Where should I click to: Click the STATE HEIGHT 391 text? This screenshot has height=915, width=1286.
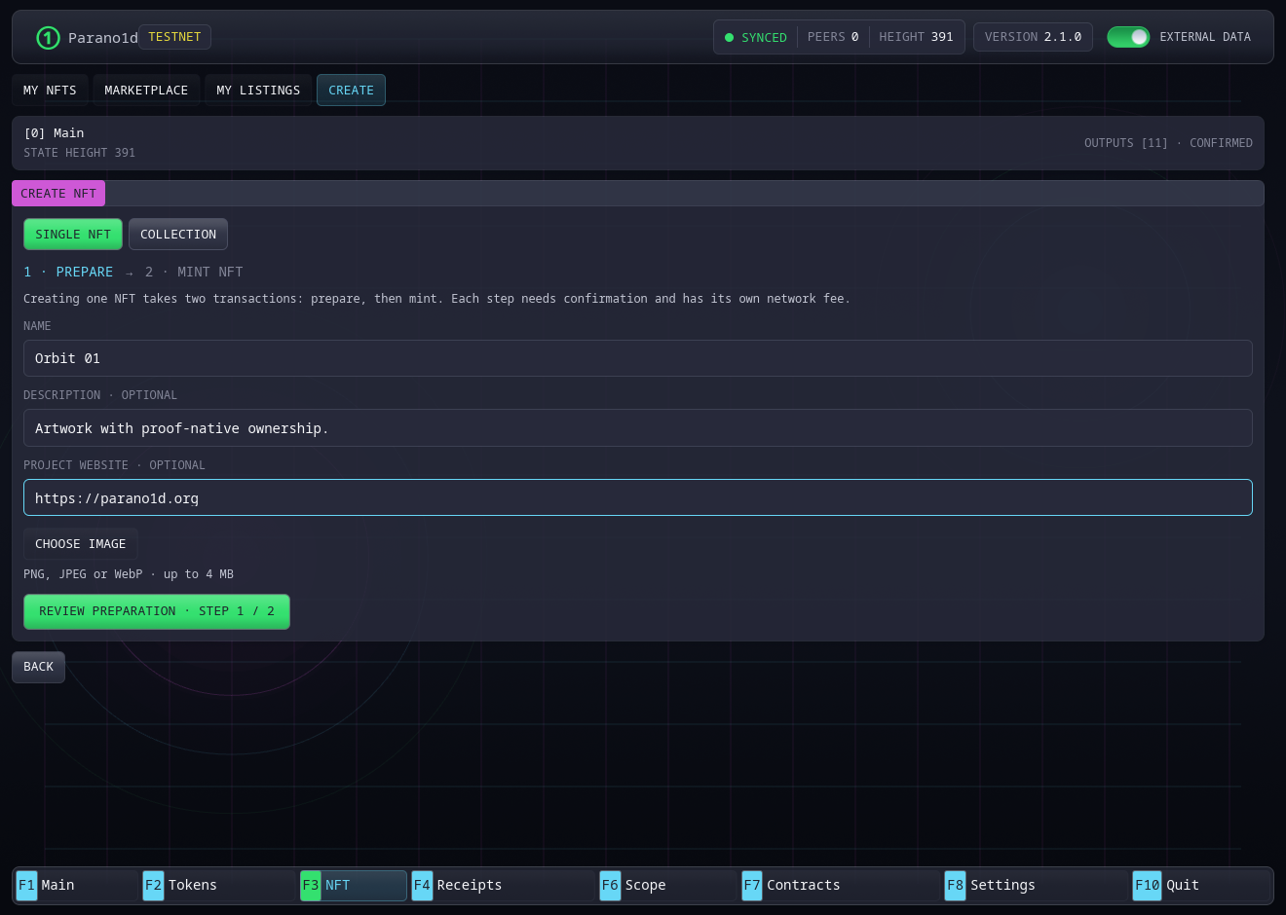point(79,153)
